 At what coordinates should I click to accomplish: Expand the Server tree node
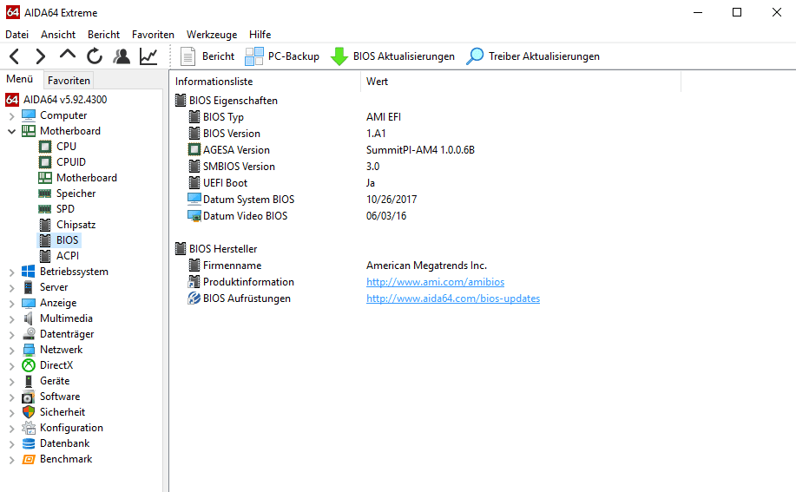(11, 288)
